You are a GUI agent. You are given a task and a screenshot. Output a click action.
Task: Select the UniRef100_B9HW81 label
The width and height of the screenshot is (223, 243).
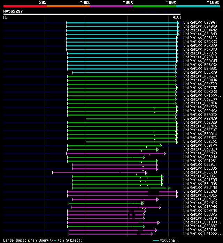(x=200, y=68)
